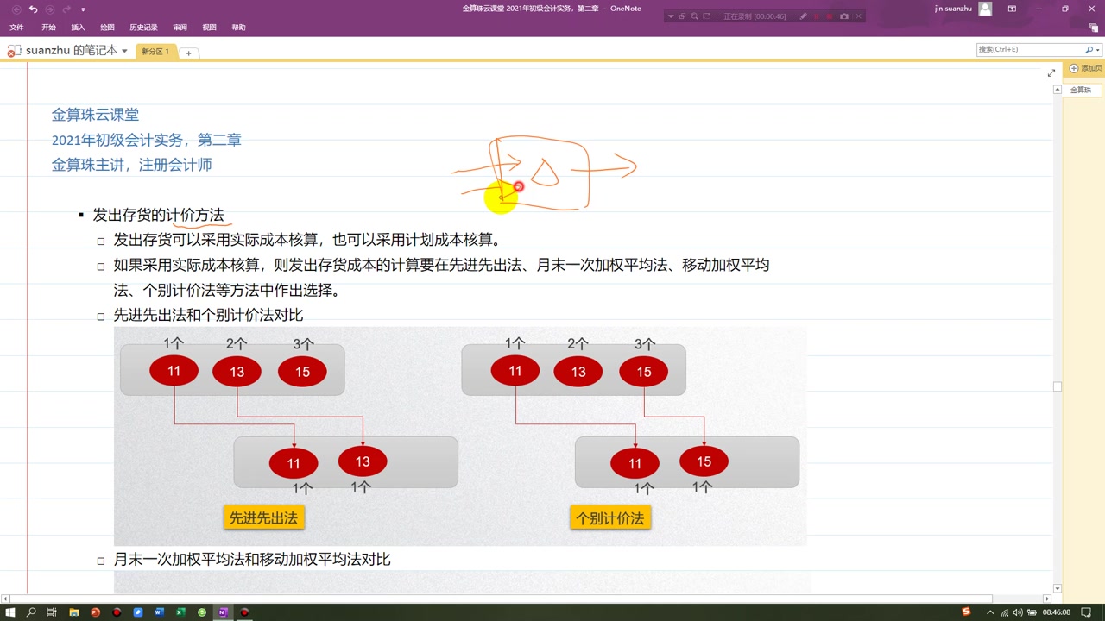The height and width of the screenshot is (621, 1105).
Task: Expand the suanzhu 的笔记本 notebook dropdown
Action: point(124,51)
